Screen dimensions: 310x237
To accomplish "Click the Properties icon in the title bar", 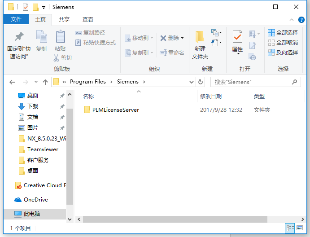I will [26, 7].
